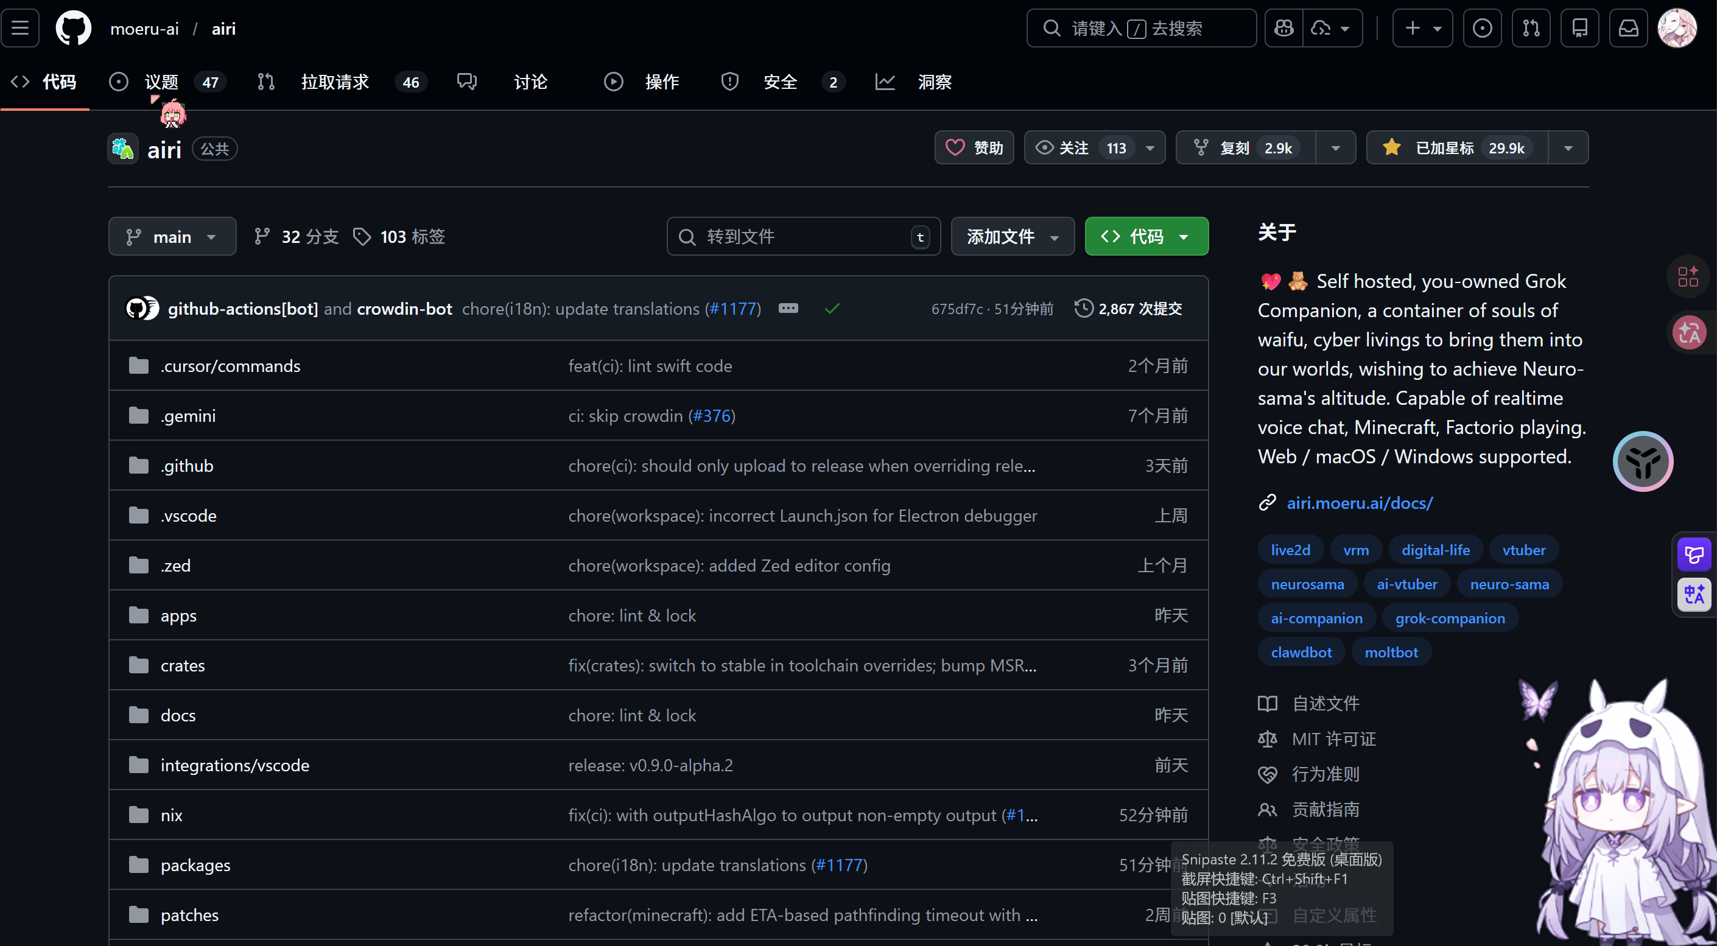Click the vtuber topic tag
1717x946 pixels.
1523,550
